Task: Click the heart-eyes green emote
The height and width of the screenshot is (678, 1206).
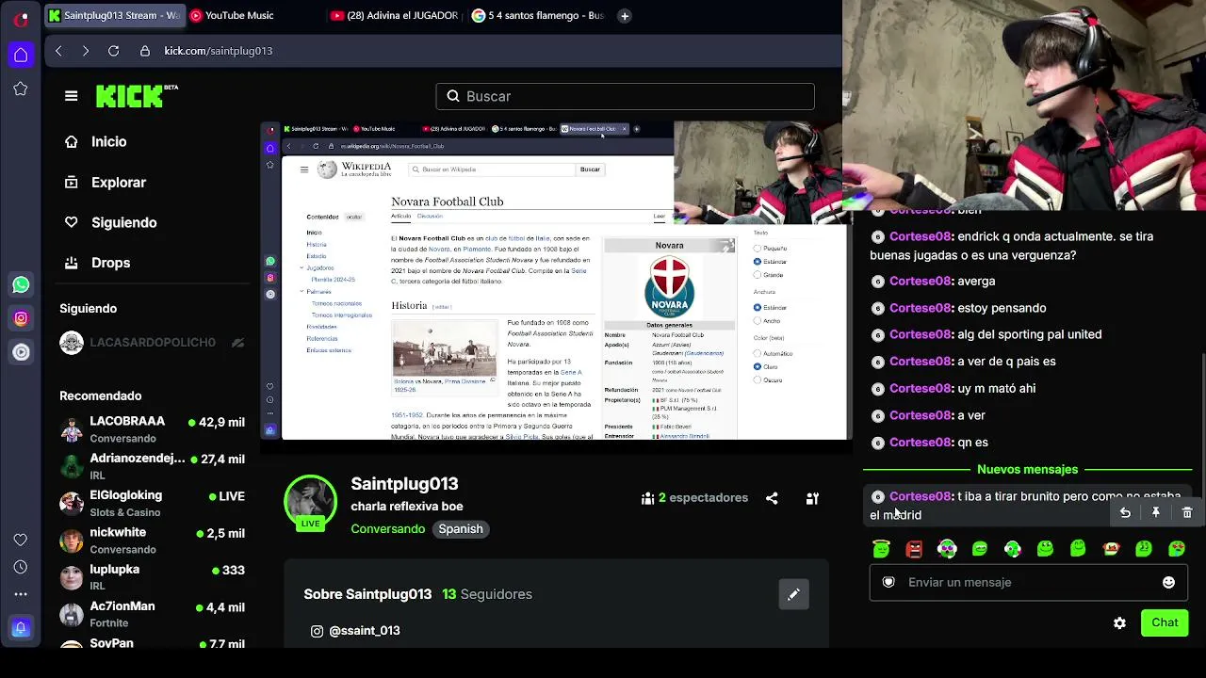Action: pos(1177,548)
